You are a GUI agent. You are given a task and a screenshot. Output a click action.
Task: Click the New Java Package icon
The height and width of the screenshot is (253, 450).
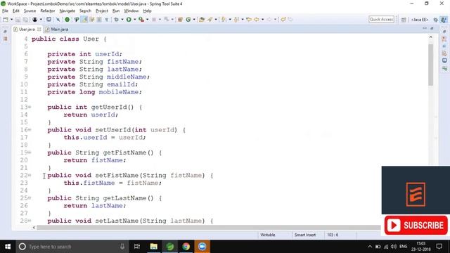180,20
